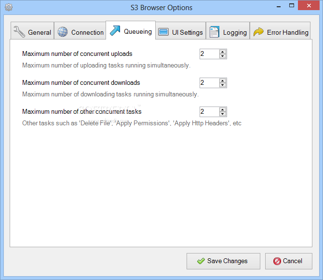Click the document icon on Logging tab
The width and height of the screenshot is (323, 280).
tap(214, 32)
